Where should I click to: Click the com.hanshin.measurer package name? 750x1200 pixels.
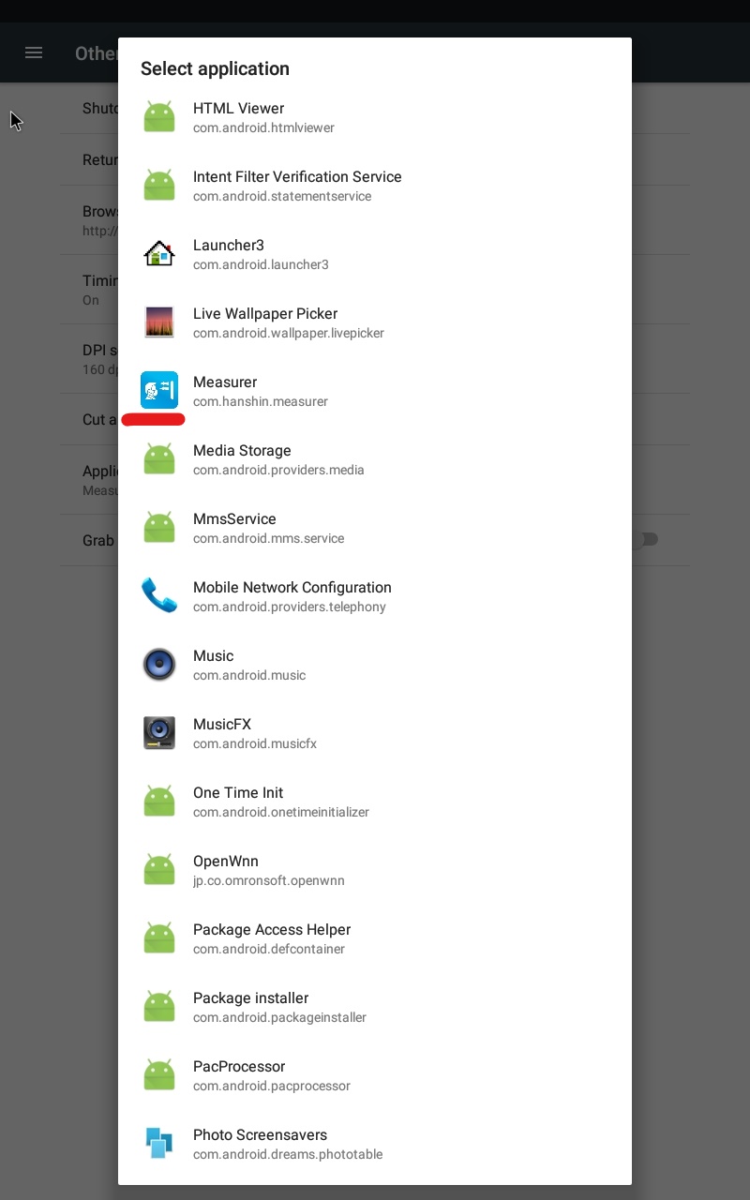tap(261, 401)
